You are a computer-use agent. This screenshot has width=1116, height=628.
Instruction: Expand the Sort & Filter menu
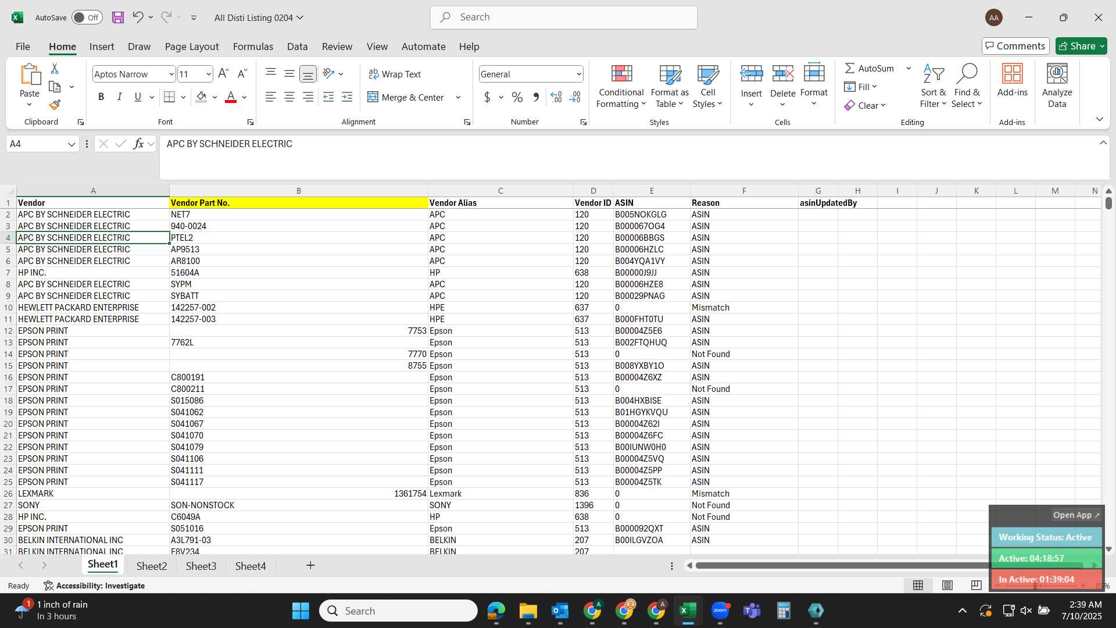tap(933, 86)
